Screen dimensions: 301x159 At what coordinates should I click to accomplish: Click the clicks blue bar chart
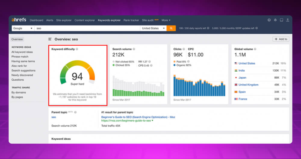coord(200,85)
